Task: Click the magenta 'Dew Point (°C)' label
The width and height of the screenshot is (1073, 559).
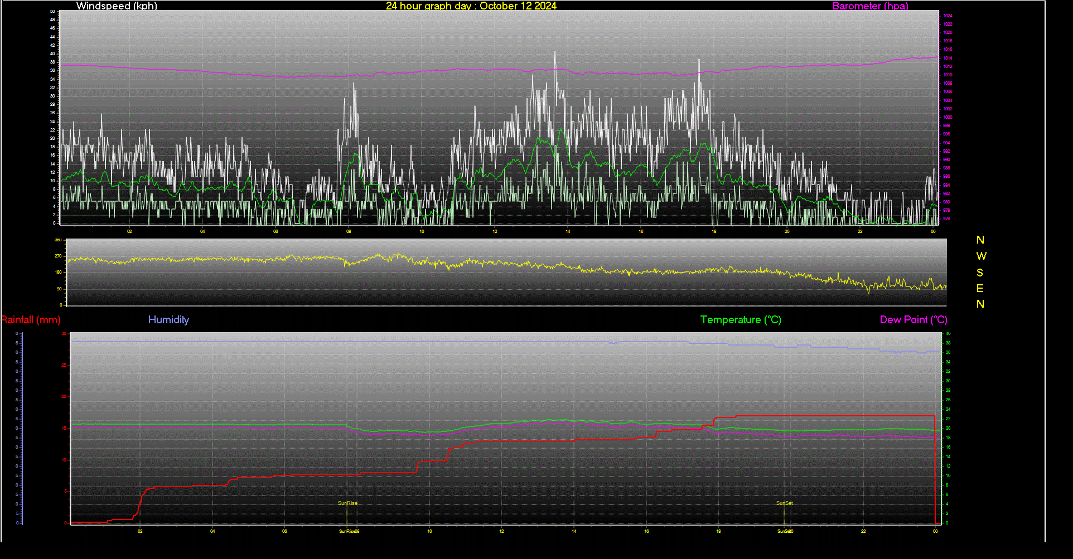Action: pos(913,319)
